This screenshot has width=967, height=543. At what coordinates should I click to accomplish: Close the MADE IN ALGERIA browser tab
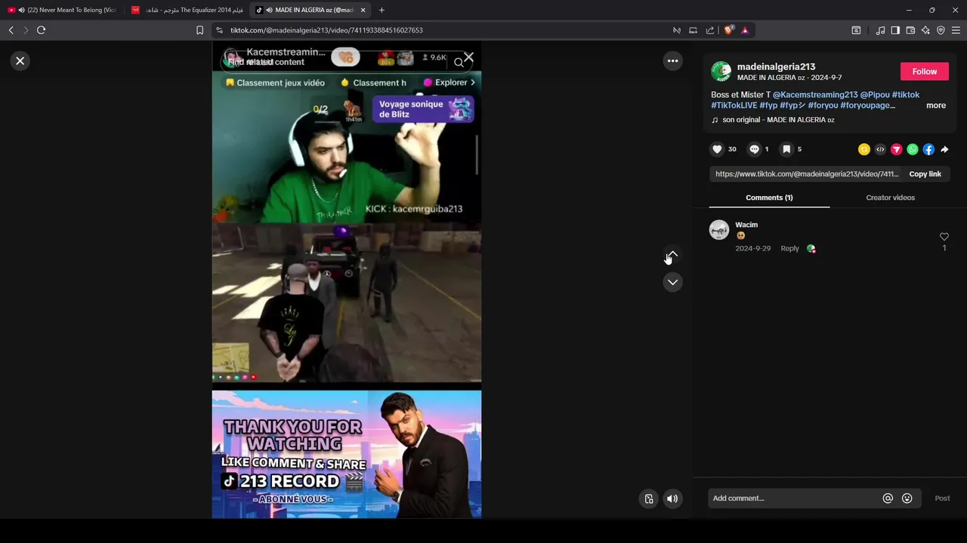[x=363, y=10]
